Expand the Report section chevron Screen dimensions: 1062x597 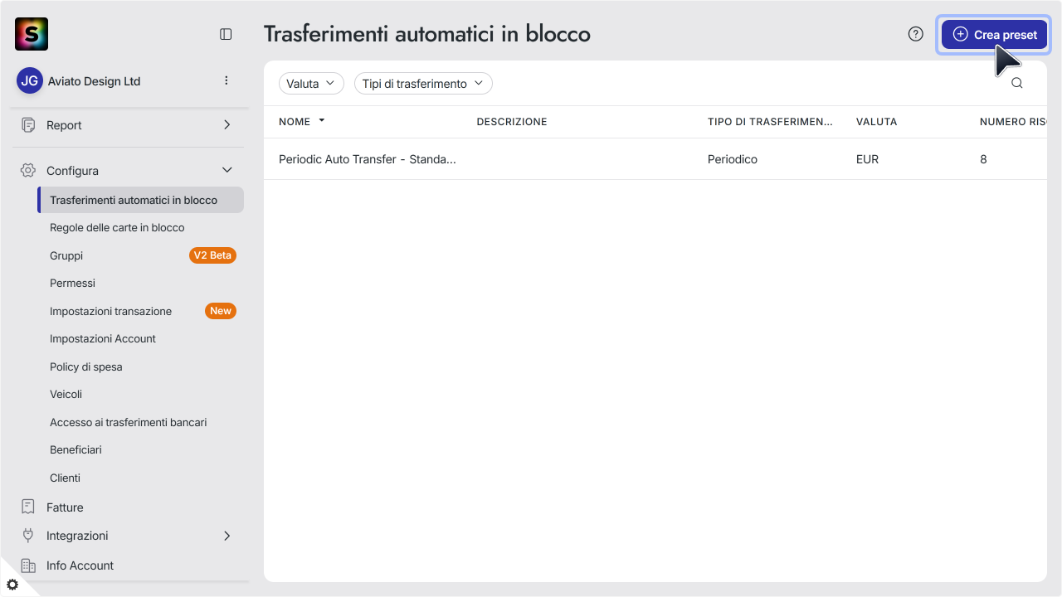click(227, 125)
